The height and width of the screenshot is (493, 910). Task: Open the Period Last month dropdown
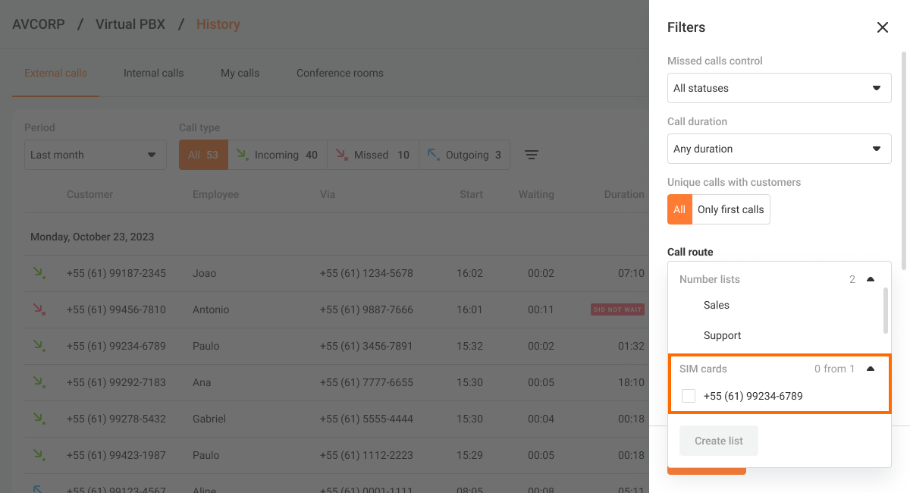click(96, 155)
